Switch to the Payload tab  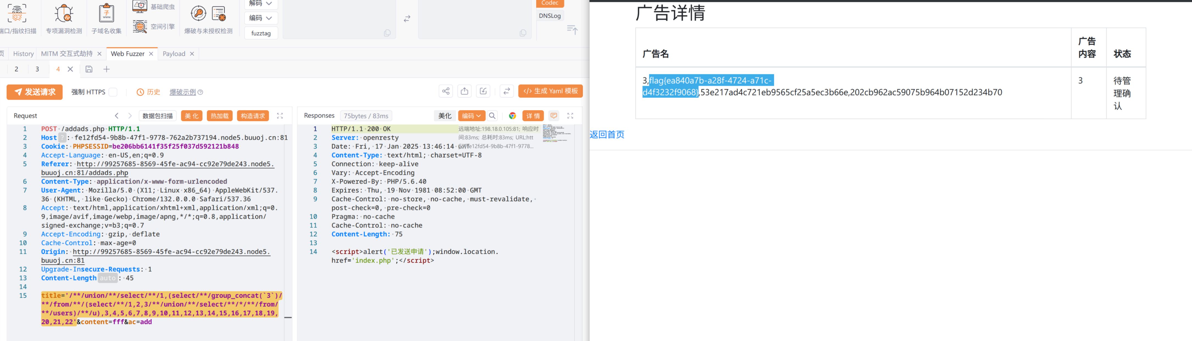pyautogui.click(x=174, y=54)
